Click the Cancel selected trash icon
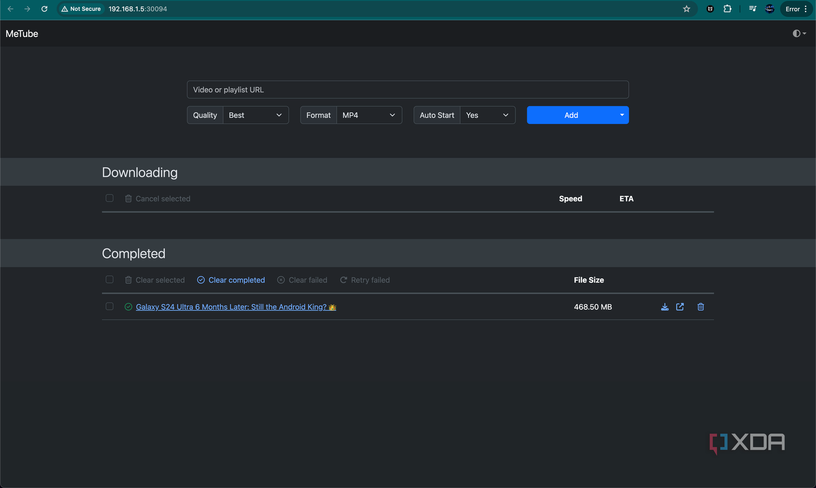Image resolution: width=816 pixels, height=488 pixels. tap(128, 198)
